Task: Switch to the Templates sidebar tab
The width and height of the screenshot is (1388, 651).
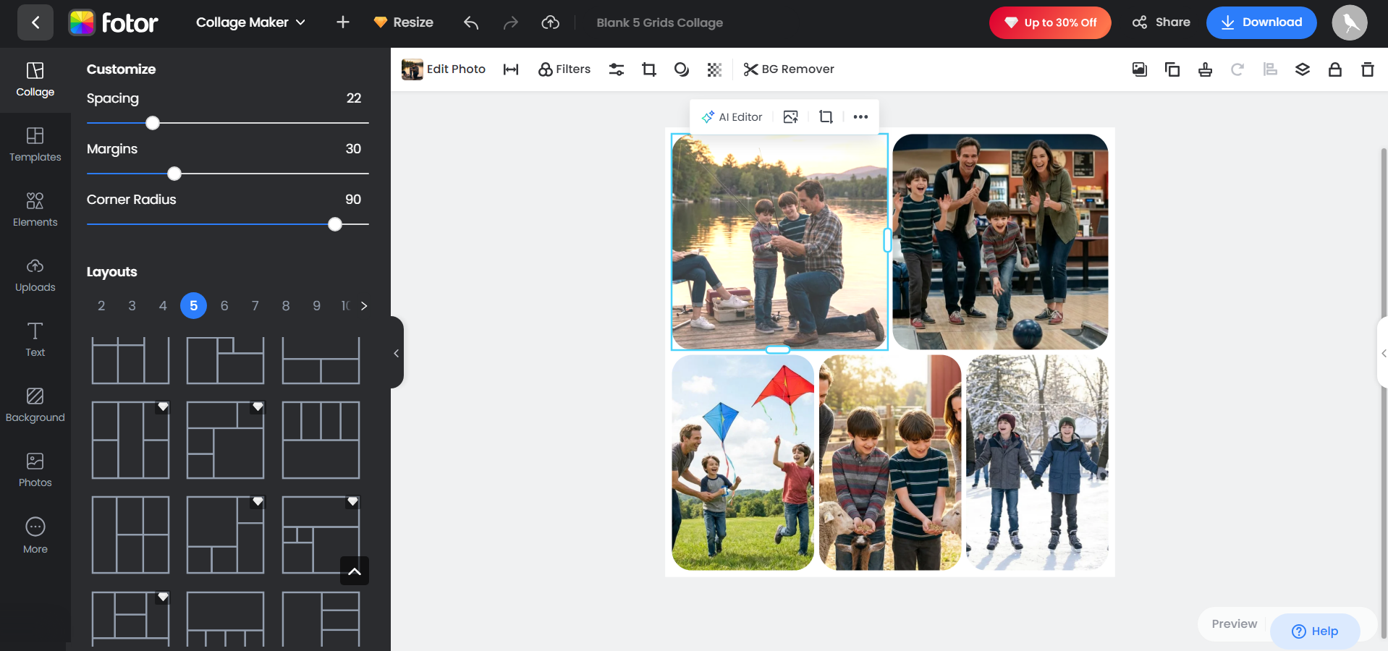Action: click(x=35, y=145)
